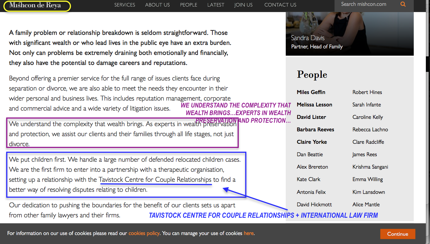430x244 pixels.
Task: Open Sandra Davis profile photo
Action: coord(349,31)
